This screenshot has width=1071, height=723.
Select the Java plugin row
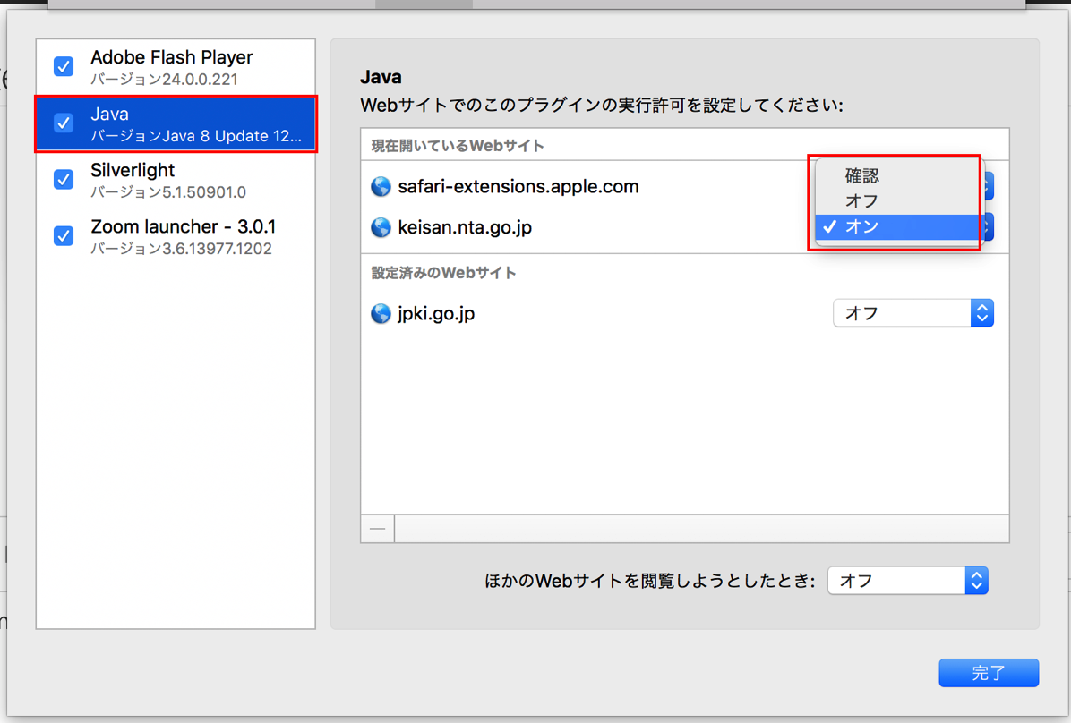coord(176,123)
